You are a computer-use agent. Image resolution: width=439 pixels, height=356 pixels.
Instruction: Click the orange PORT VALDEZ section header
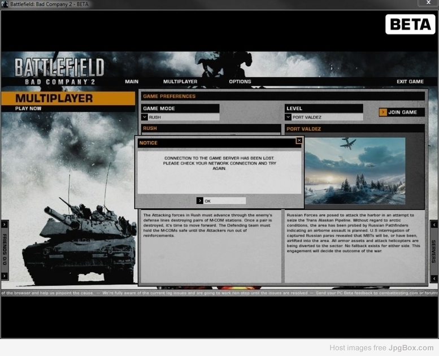point(354,129)
